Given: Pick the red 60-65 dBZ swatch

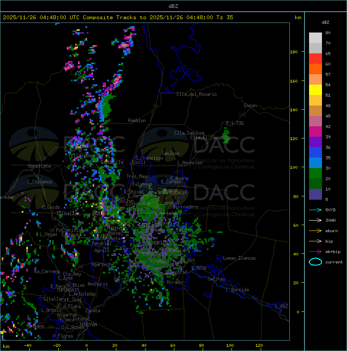Looking at the screenshot, I should tap(315, 58).
